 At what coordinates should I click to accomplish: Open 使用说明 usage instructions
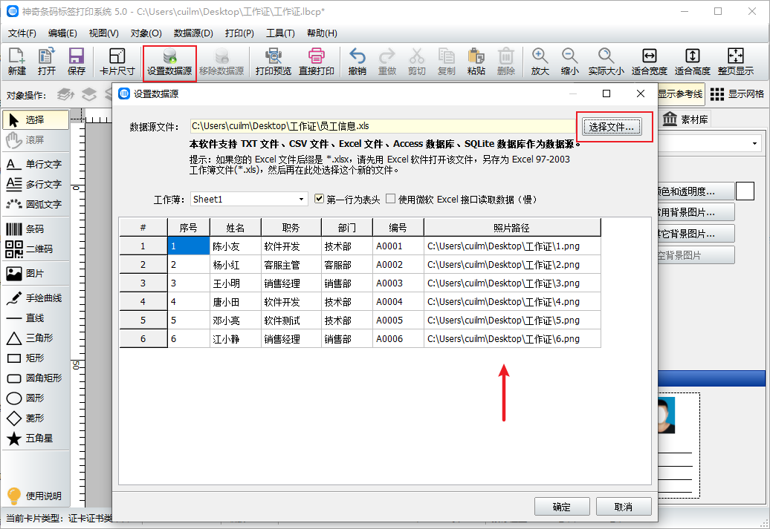[36, 496]
